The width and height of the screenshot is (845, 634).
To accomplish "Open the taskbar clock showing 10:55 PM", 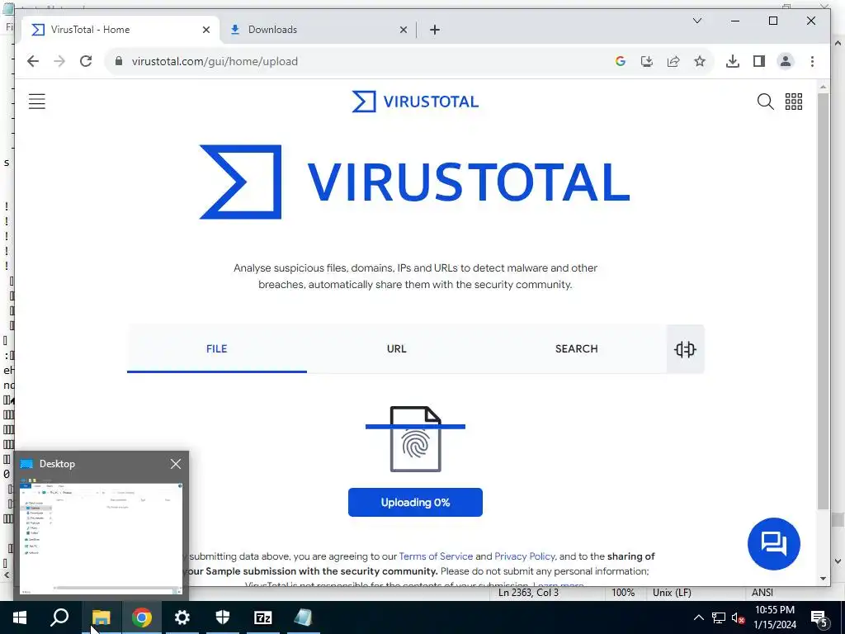I will click(775, 617).
